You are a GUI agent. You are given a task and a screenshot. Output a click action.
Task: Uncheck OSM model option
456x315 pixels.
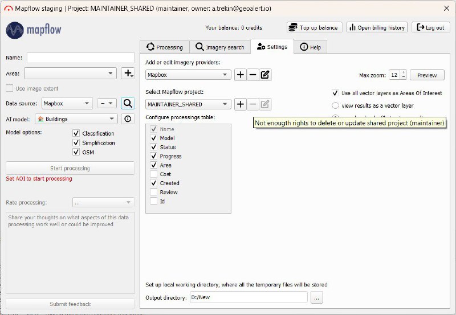(x=76, y=152)
